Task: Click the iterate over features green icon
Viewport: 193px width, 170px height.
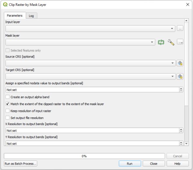Action: (161, 42)
